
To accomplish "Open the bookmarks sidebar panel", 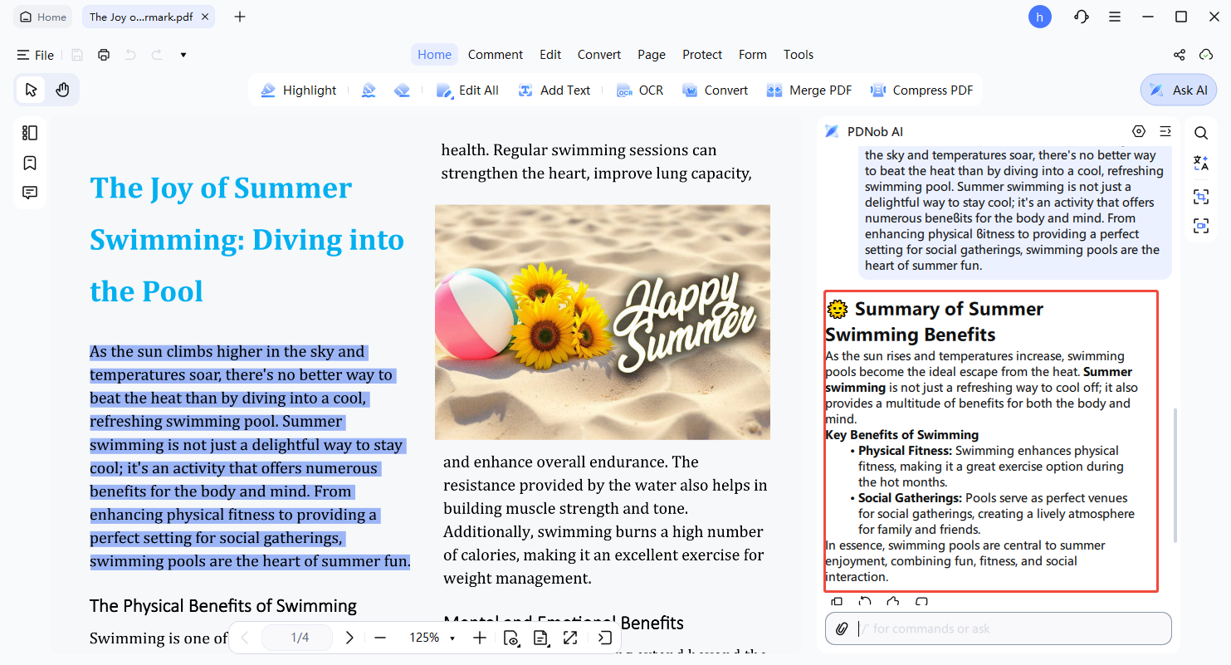I will 30,163.
